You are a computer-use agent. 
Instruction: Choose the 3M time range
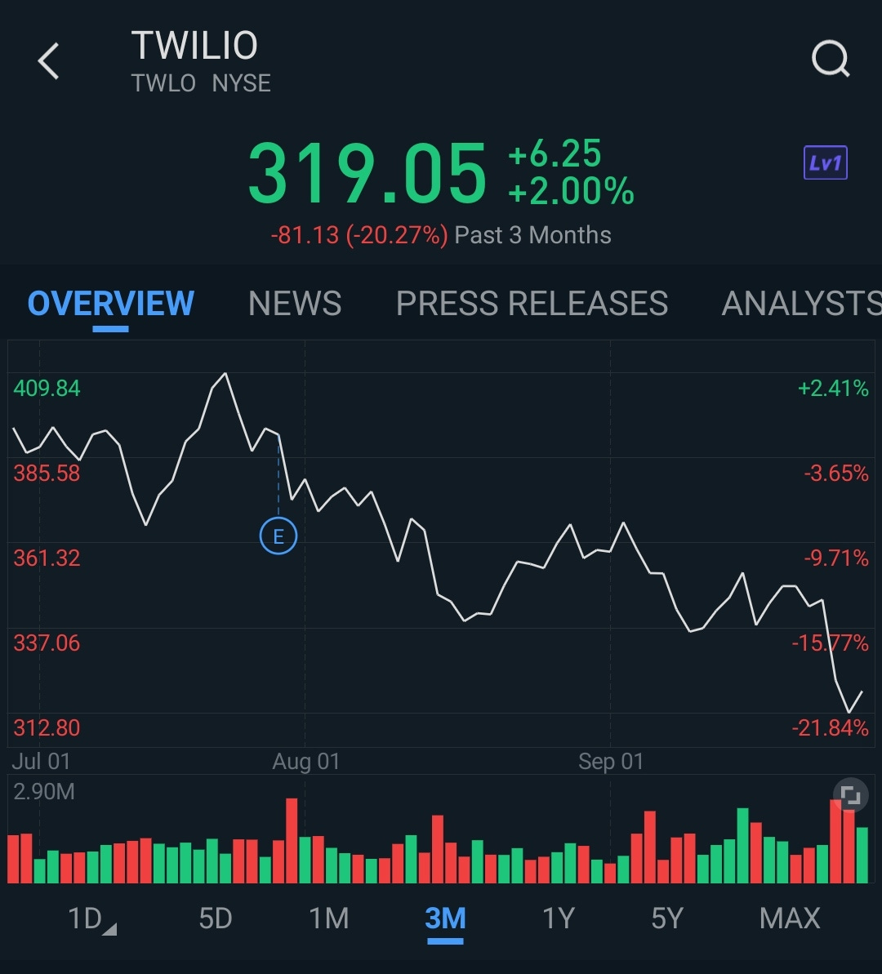[445, 918]
